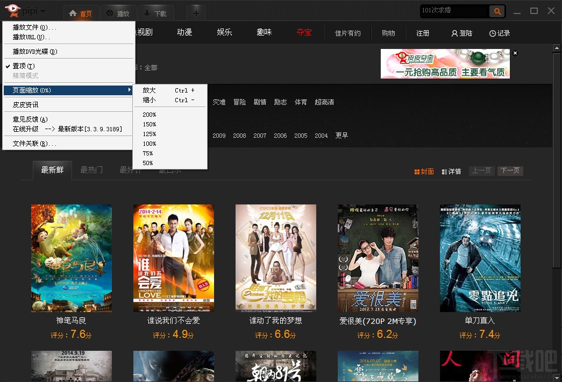Open the 爱很美 movie poster

pos(378,258)
